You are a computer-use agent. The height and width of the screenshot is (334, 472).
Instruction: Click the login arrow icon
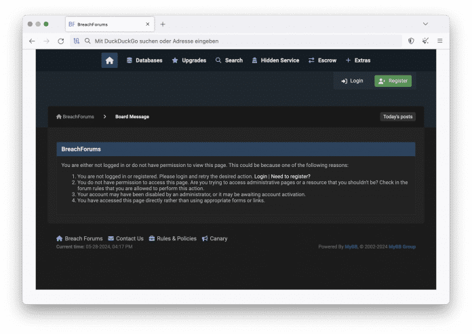344,81
